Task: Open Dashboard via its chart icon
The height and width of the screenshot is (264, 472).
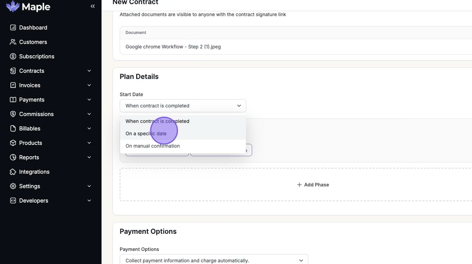Action: pyautogui.click(x=13, y=28)
